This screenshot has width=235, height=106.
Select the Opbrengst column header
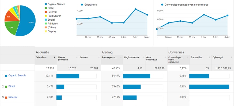[x=218, y=57]
